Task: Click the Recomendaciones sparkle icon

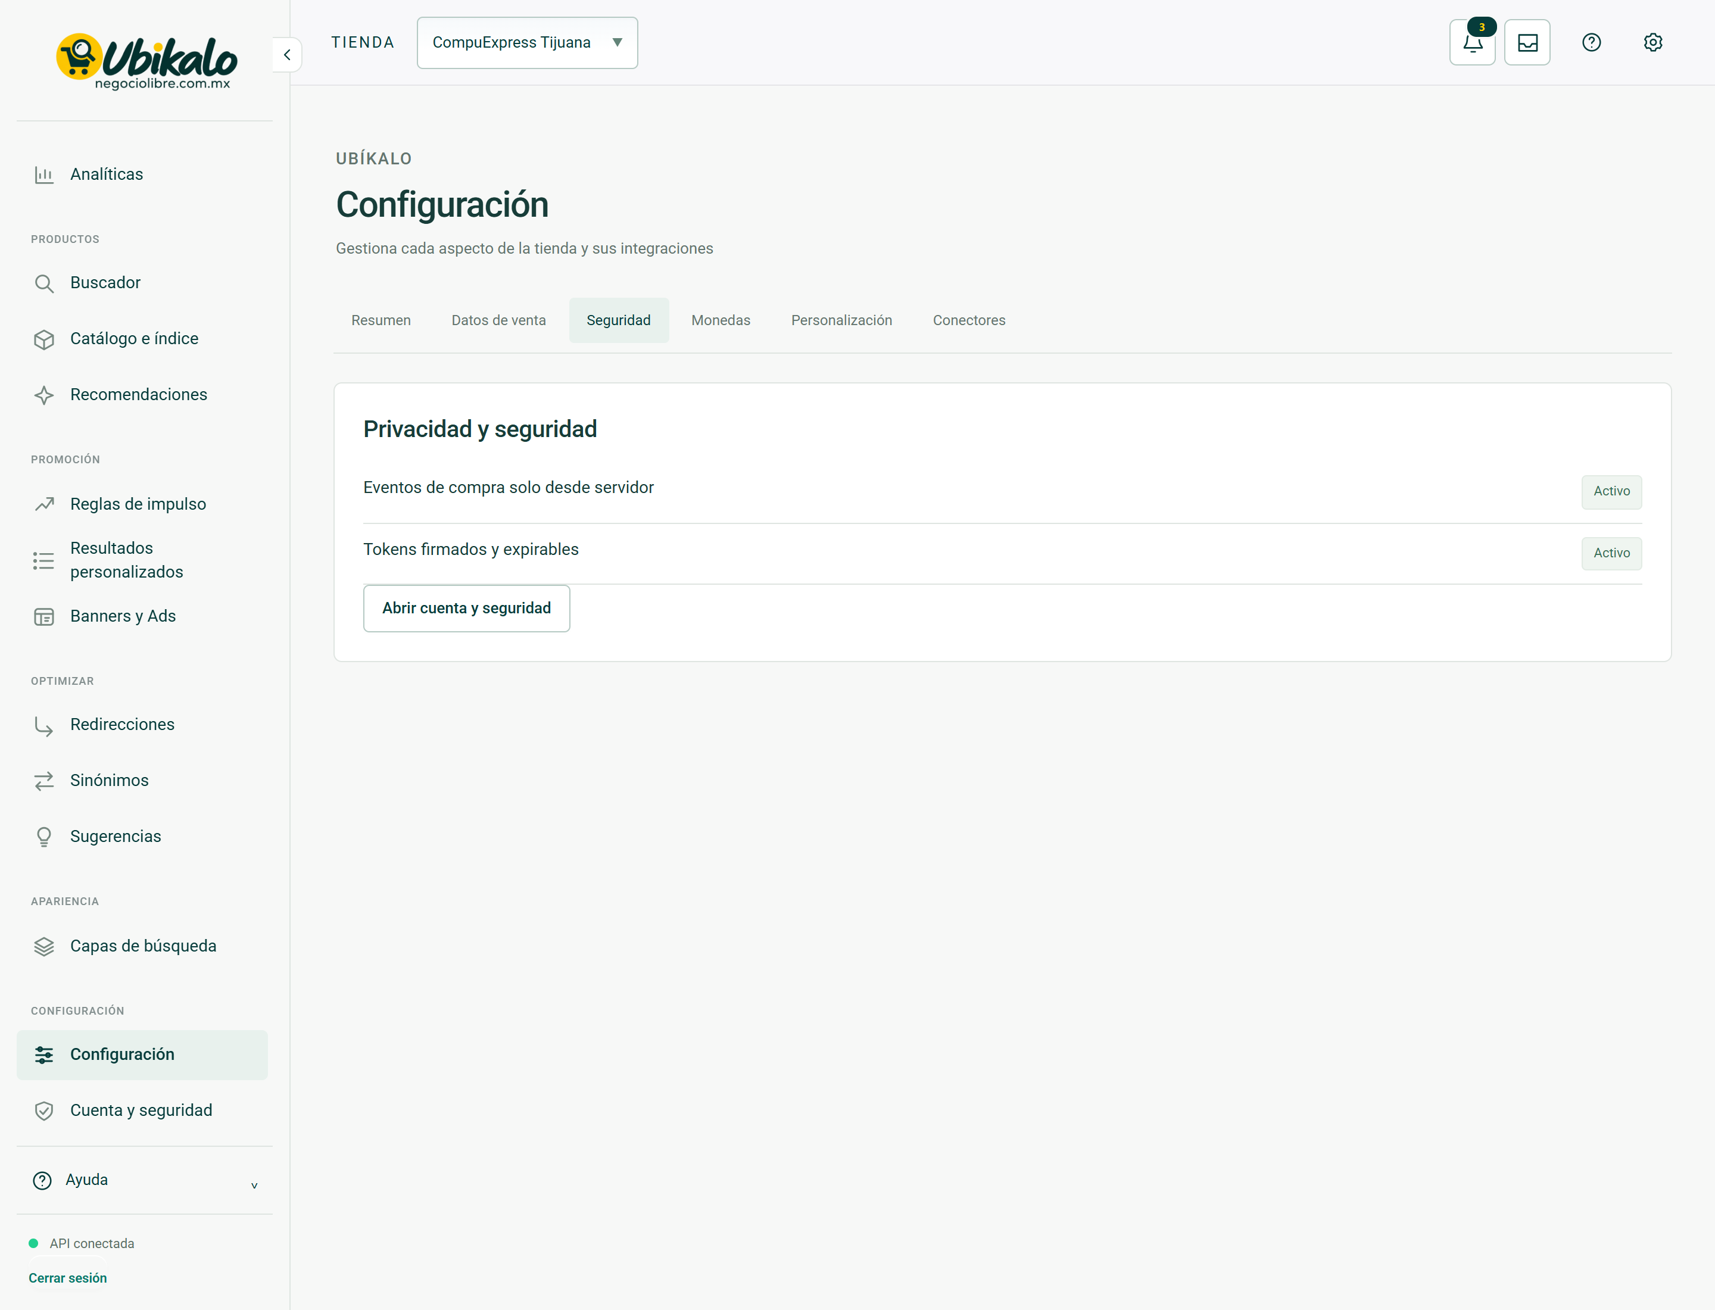Action: coord(43,395)
